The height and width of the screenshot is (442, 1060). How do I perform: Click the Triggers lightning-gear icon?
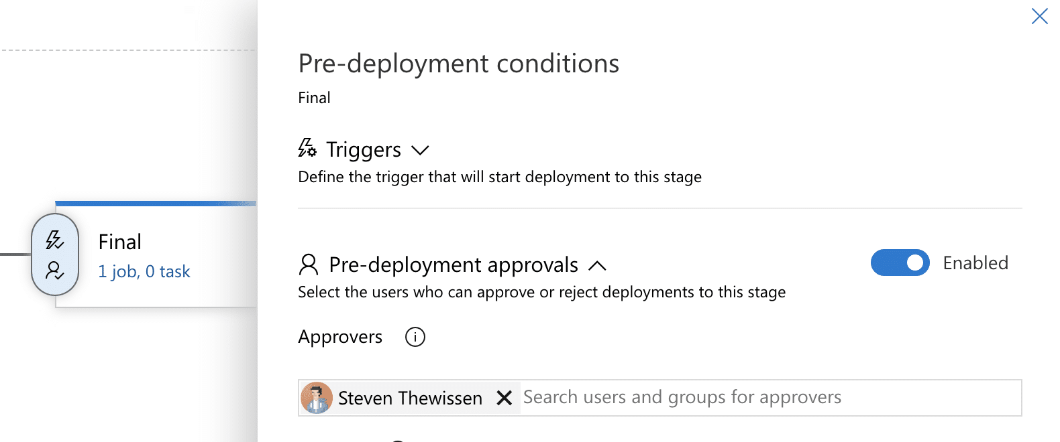[x=307, y=148]
